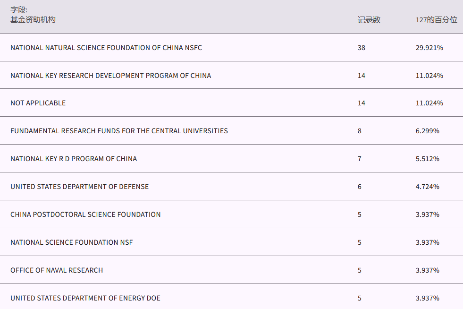Click the 5.512% percentage value
This screenshot has height=309, width=463.
427,159
